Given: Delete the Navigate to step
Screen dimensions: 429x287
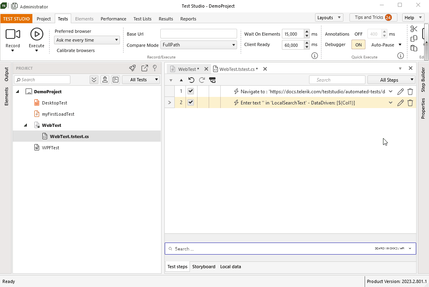Looking at the screenshot, I should coord(410,92).
